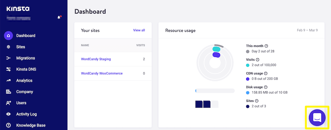Click the Kinsta logo
The width and height of the screenshot is (331, 130).
18,9
